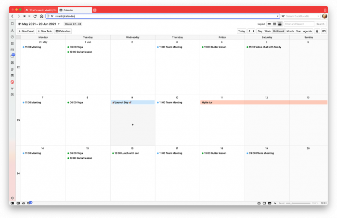Open the Launch Day event on 9 June
Image resolution: width=337 pixels, height=218 pixels.
coord(132,103)
